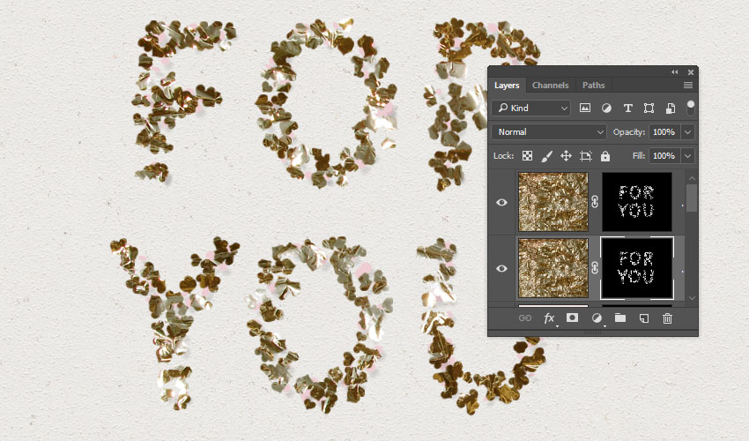749x441 pixels.
Task: Hide the top gold foil layer
Action: (502, 202)
